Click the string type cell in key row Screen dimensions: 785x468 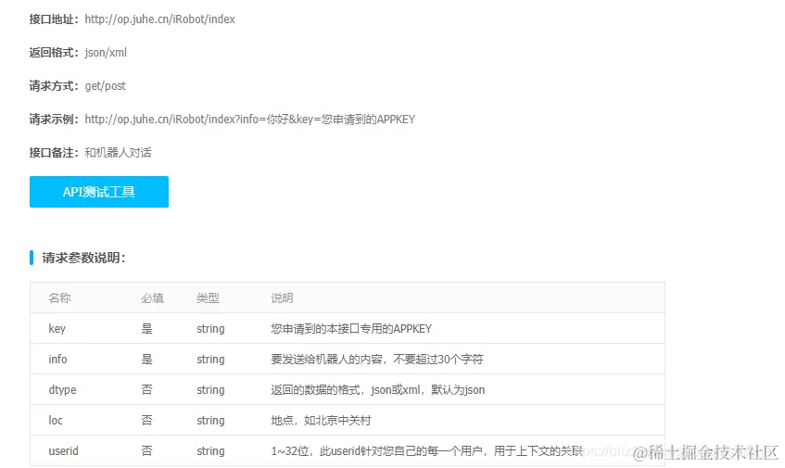point(210,329)
